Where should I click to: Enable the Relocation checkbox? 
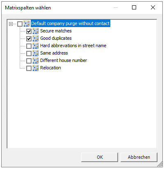29,68
